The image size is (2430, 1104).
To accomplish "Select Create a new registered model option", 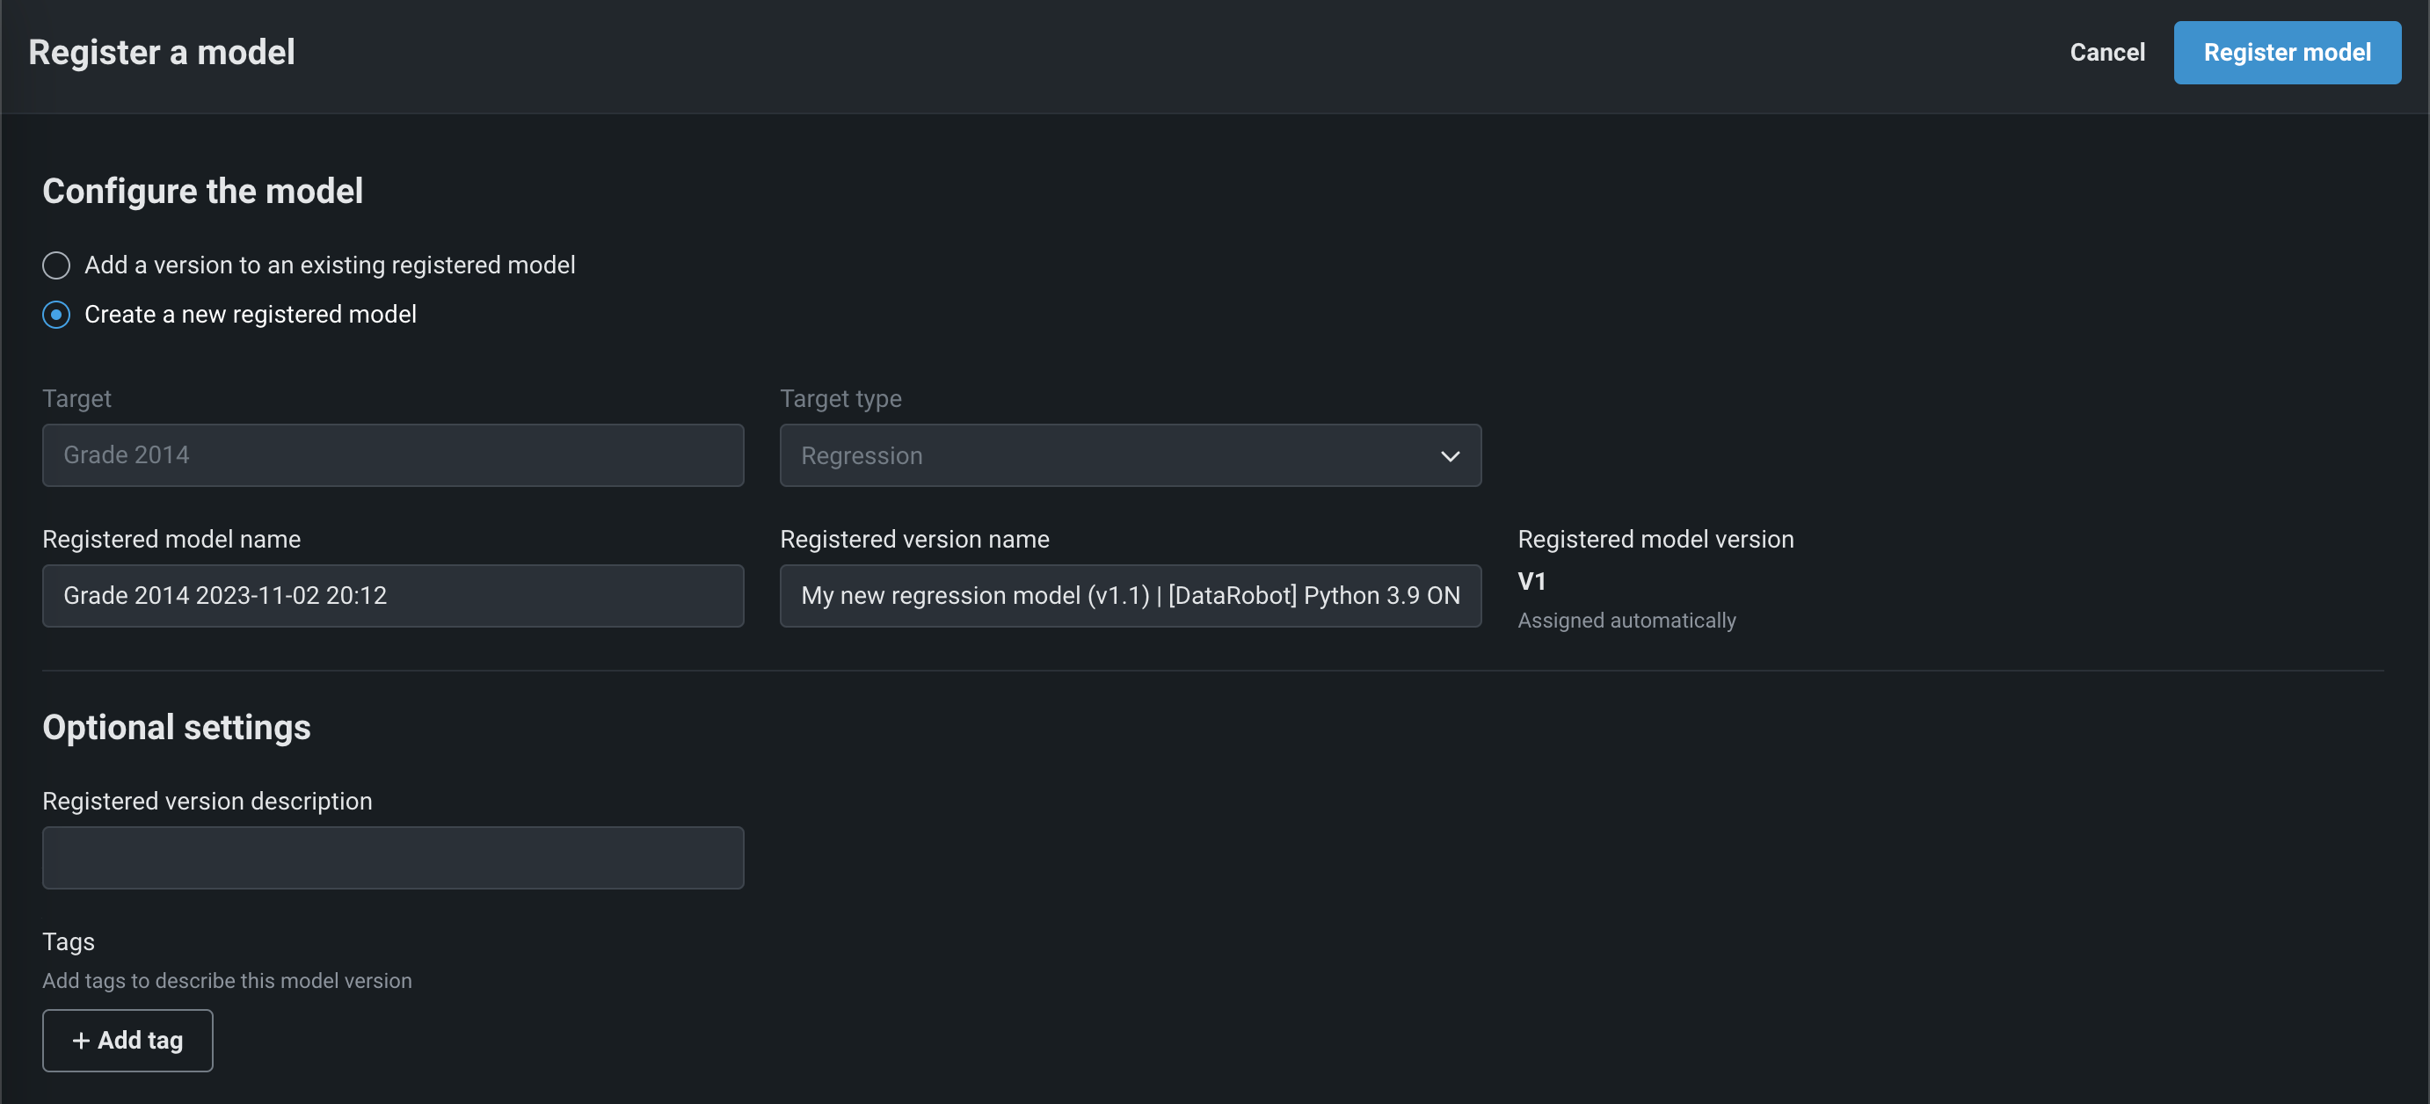I will click(x=56, y=315).
